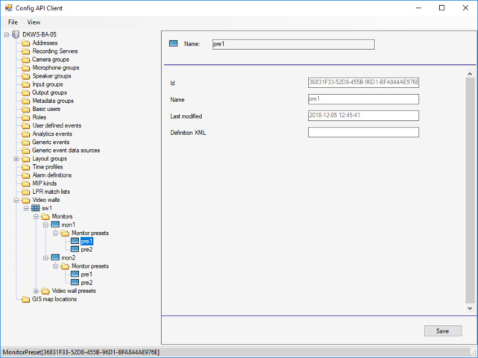Click the DKWS-BA-05 server shield icon
Screen dimensions: 478x358
16,35
